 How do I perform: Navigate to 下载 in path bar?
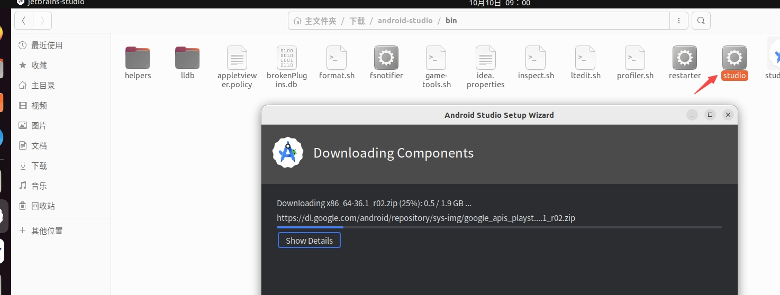357,21
